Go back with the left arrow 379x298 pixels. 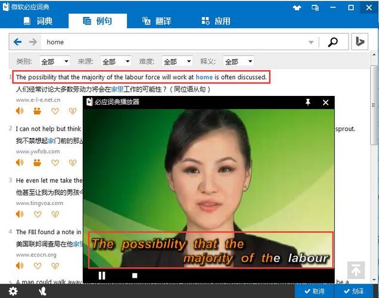coord(18,42)
